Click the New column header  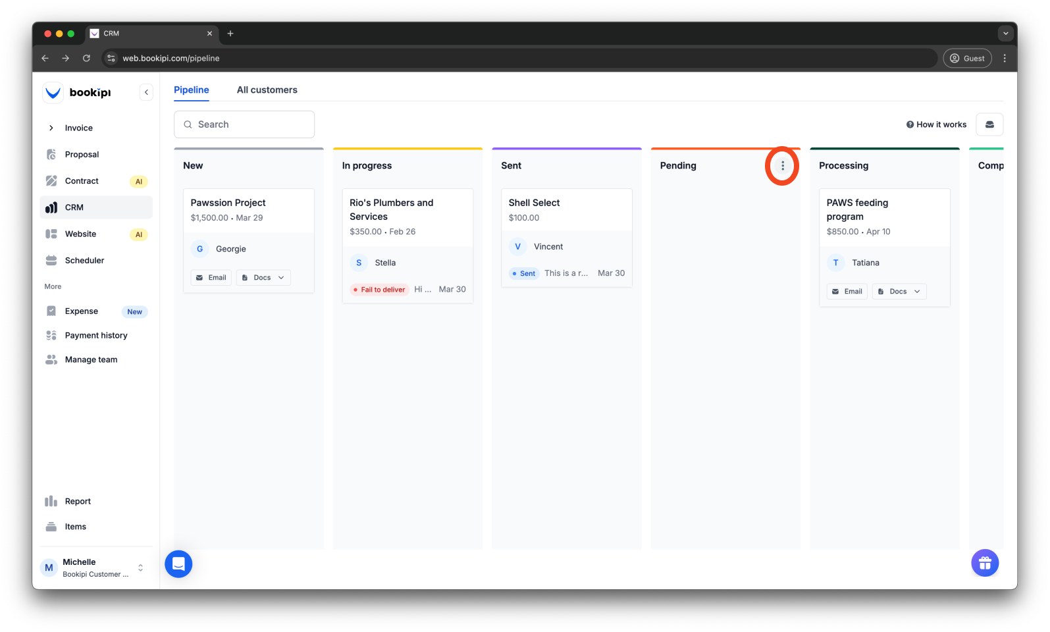pos(193,166)
